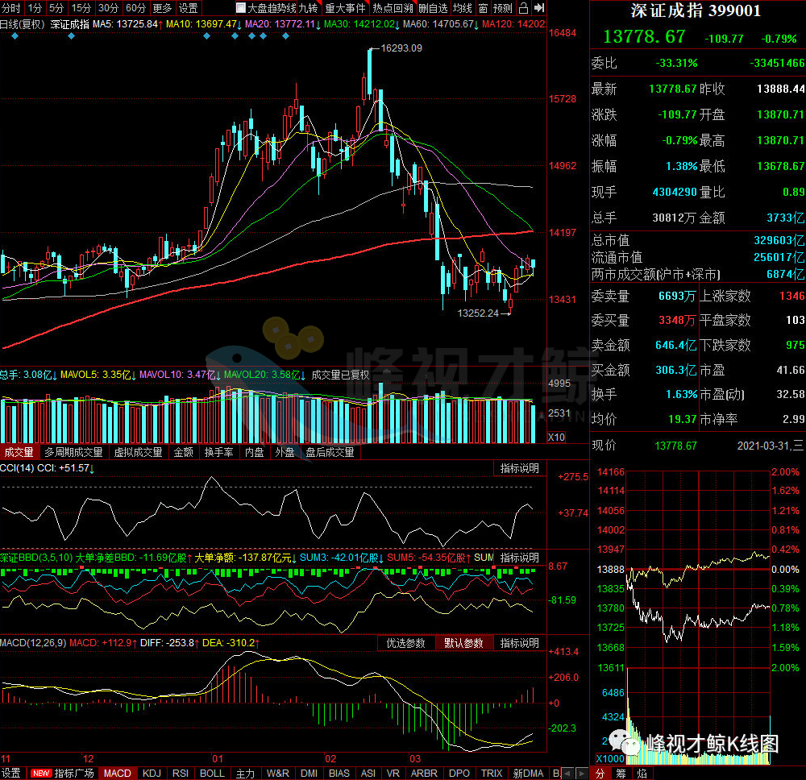Select 新DMA indicator tab
The height and width of the screenshot is (780, 806).
tap(529, 773)
